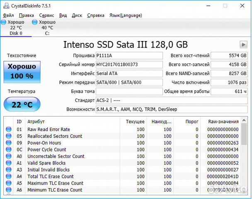Select the C: drive tab at 40 °C

pyautogui.click(x=47, y=28)
